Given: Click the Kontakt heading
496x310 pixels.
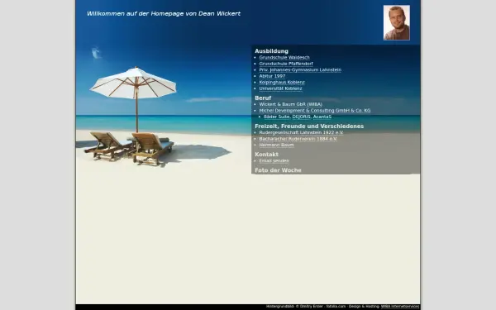Looking at the screenshot, I should click(x=266, y=155).
